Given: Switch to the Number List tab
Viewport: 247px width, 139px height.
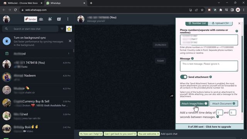Looking at the screenshot, I should 197,23.
